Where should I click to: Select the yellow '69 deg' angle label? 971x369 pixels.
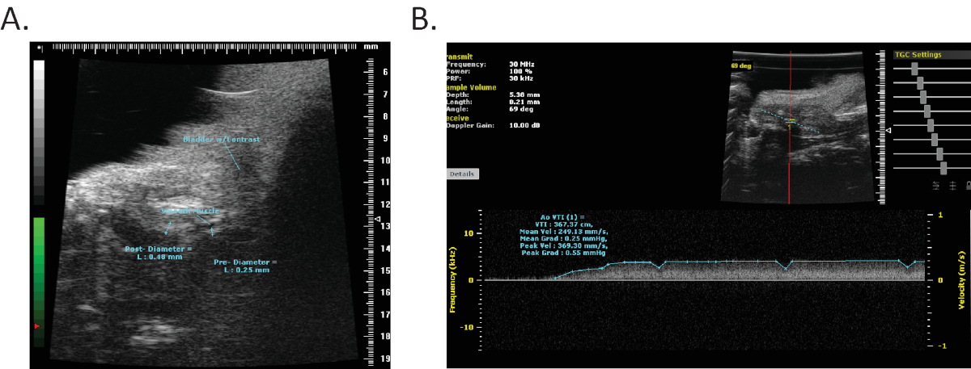(742, 66)
